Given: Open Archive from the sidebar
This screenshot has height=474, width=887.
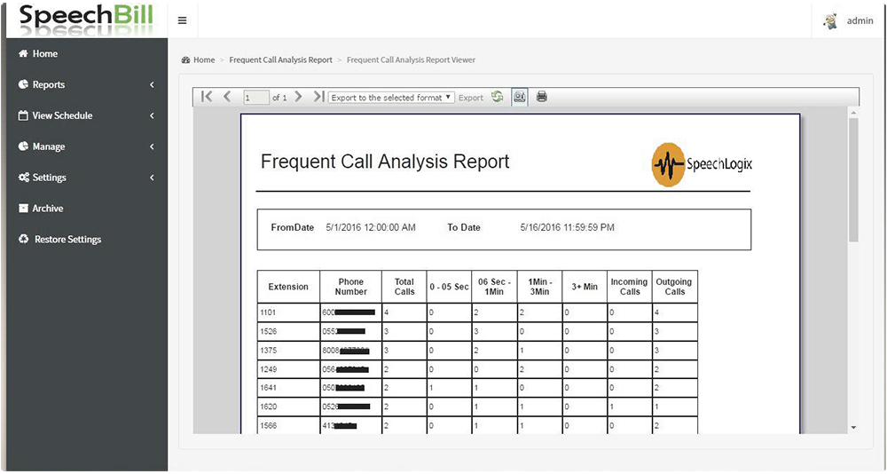Looking at the screenshot, I should point(48,209).
